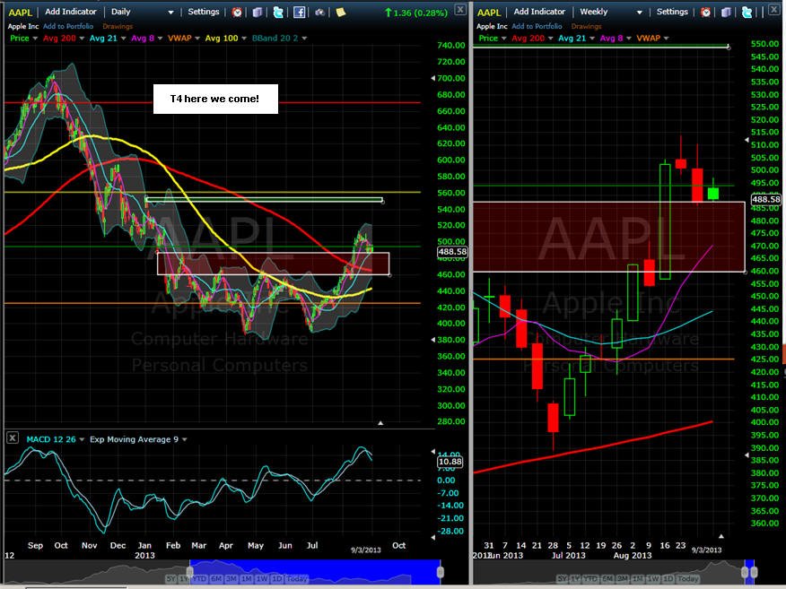The image size is (786, 589).
Task: Click the alarm clock icon in weekly chart
Action: 706,12
